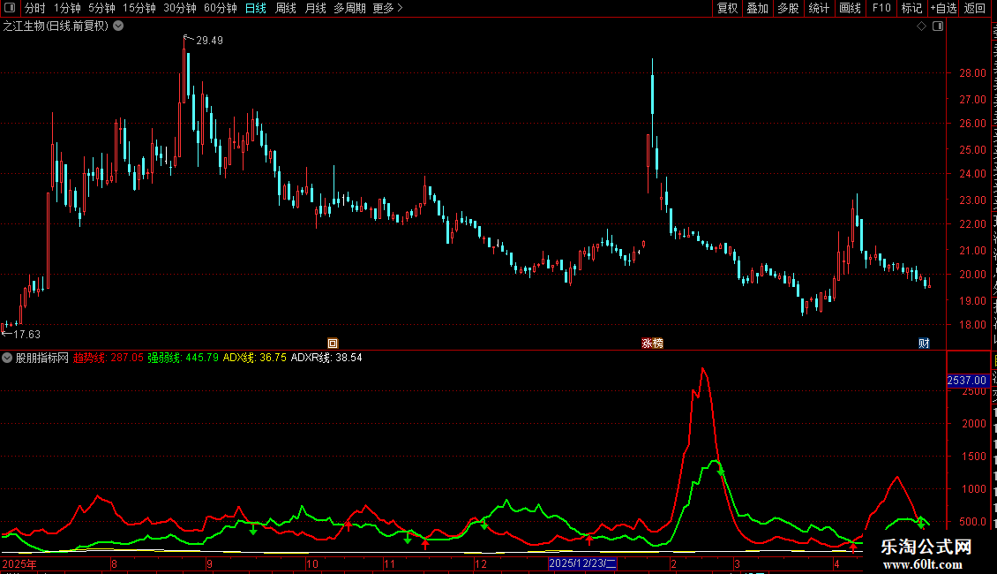The image size is (997, 574).
Task: Click the 2025/12/23/二 date label
Action: 582,563
